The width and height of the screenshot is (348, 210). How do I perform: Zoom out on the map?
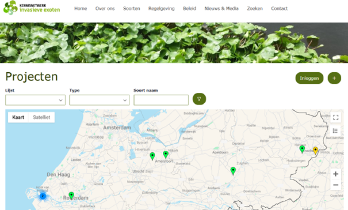click(336, 185)
